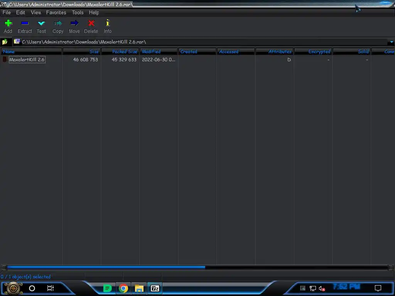
Task: Open the Favorites menu
Action: 56,12
